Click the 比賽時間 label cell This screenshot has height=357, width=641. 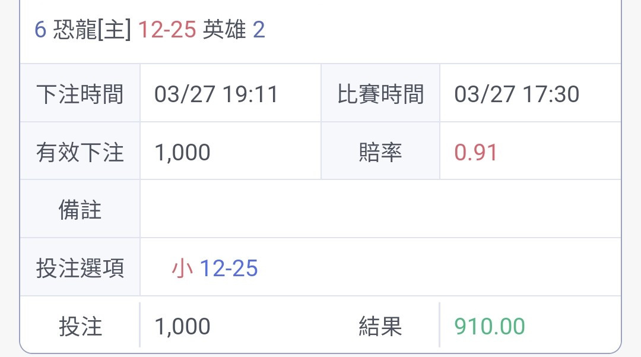click(380, 94)
